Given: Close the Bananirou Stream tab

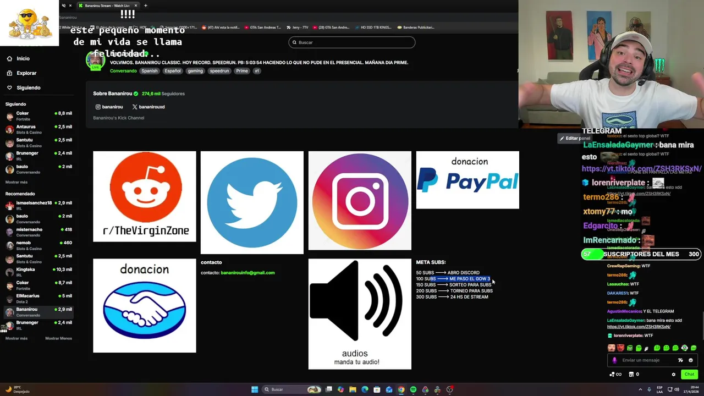Looking at the screenshot, I should (x=135, y=5).
